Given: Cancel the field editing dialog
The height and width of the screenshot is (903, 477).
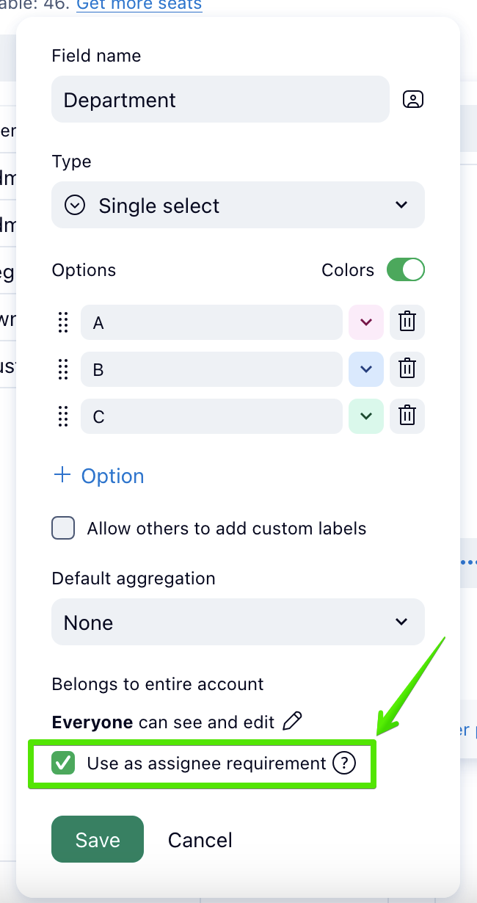Looking at the screenshot, I should tap(200, 840).
